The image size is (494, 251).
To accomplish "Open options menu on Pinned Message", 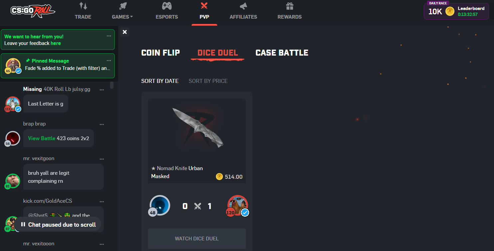I will click(x=109, y=61).
